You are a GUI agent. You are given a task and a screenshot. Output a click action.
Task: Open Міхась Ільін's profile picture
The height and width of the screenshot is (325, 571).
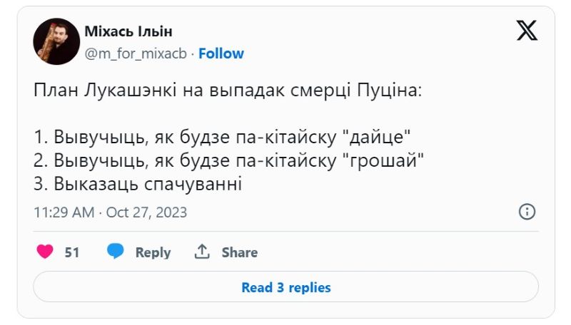click(x=56, y=41)
